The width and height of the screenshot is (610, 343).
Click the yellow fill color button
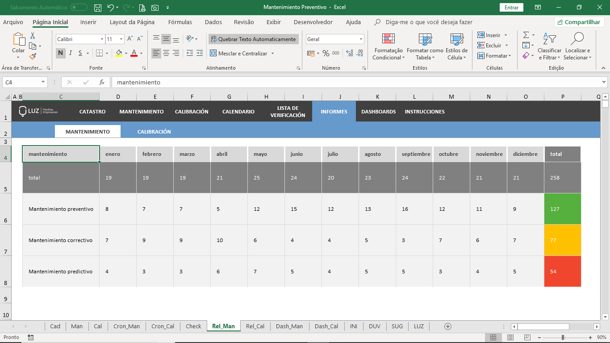point(118,53)
